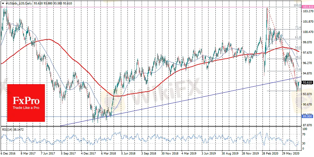Screen dimensions: 314x157
Task: Click the 97.670 price axis label
Action: [x=307, y=52]
